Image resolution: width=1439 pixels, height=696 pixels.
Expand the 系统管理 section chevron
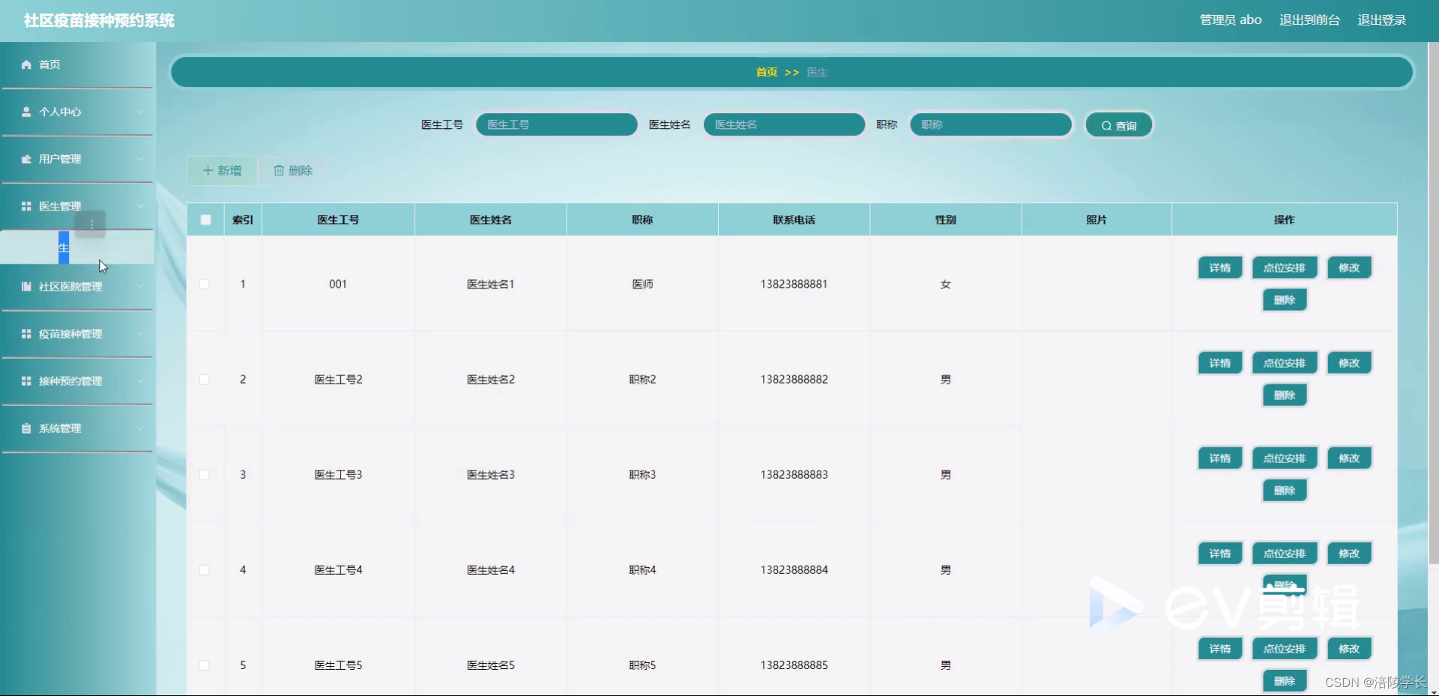click(140, 428)
